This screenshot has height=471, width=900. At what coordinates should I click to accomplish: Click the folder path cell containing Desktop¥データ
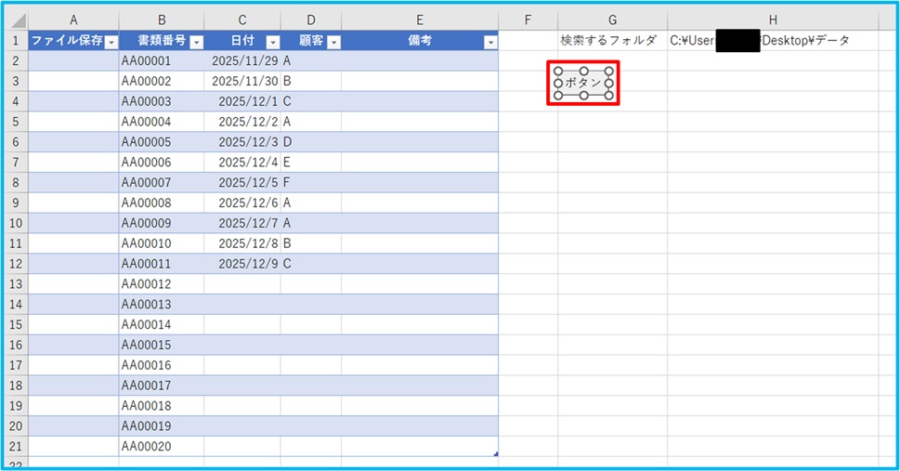[x=773, y=41]
